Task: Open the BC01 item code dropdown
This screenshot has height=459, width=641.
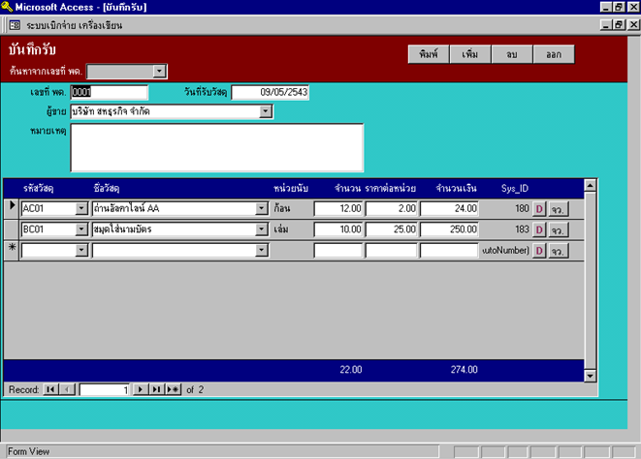Action: point(81,229)
